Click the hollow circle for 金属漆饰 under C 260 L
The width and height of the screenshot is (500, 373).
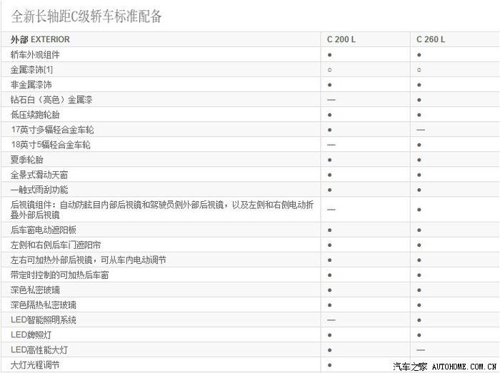419,70
